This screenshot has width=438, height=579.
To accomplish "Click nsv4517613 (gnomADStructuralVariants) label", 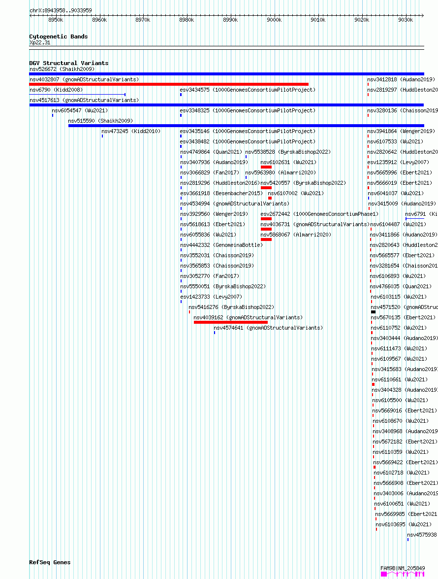I will pyautogui.click(x=84, y=100).
